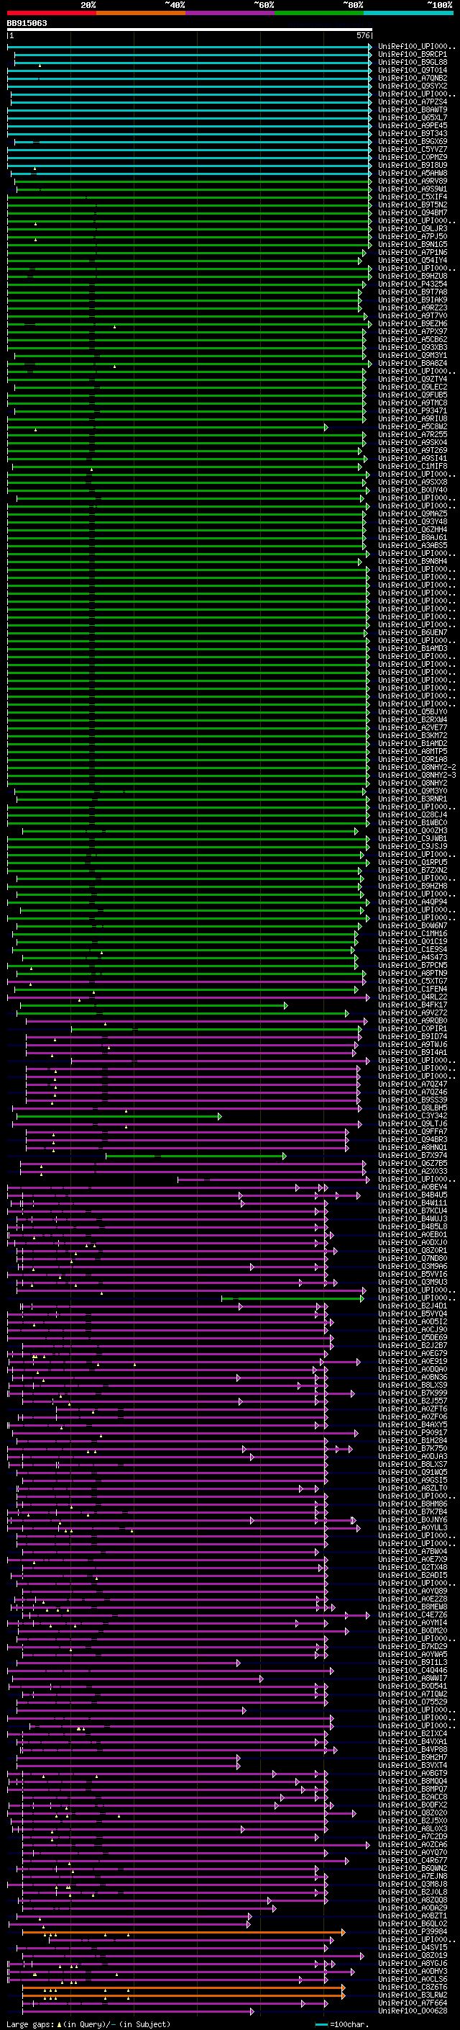Viewport: 460px width, 2030px height.
Task: Select hit label UniRef100_B7X974
Action: click(x=412, y=1155)
